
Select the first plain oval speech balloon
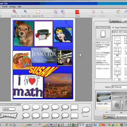(26, 107)
